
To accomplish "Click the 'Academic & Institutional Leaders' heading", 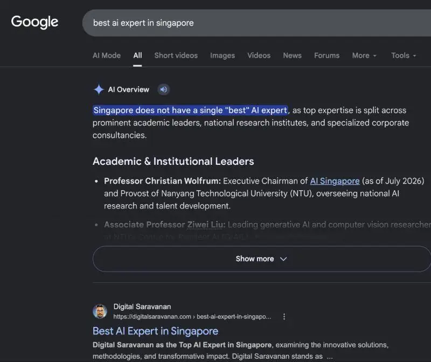I will 173,162.
